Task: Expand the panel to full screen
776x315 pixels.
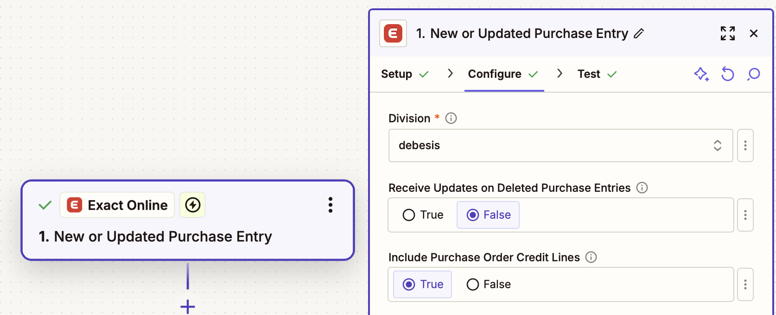Action: [x=728, y=33]
